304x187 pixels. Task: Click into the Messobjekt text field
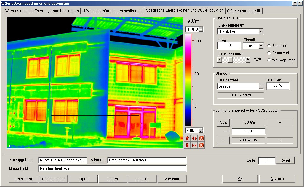pos(112,168)
